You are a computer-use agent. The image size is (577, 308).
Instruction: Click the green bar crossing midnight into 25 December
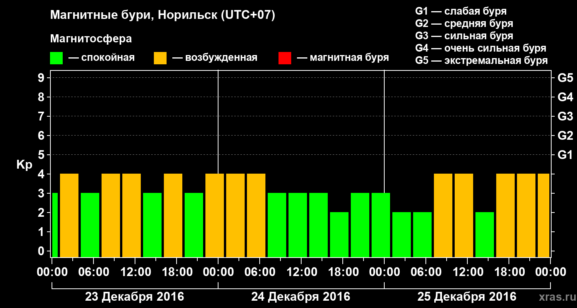[381, 225]
